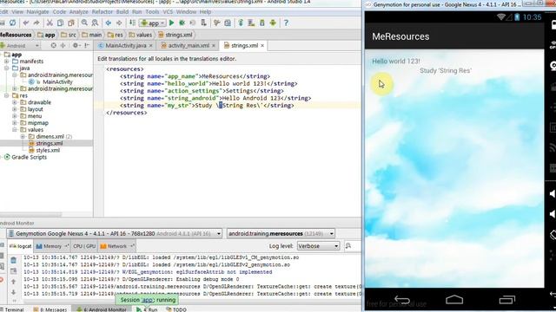Open the android.training.meresources process dropdown
Screen dimensions: 556x312
pyautogui.click(x=281, y=234)
